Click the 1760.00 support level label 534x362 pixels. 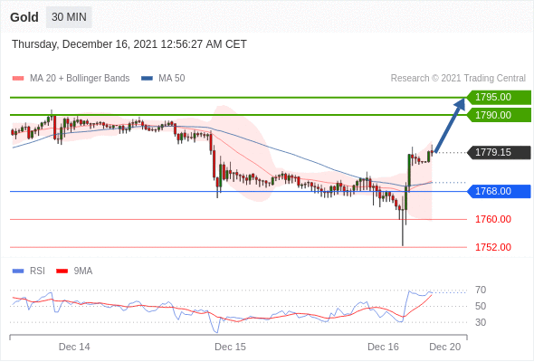click(x=493, y=219)
